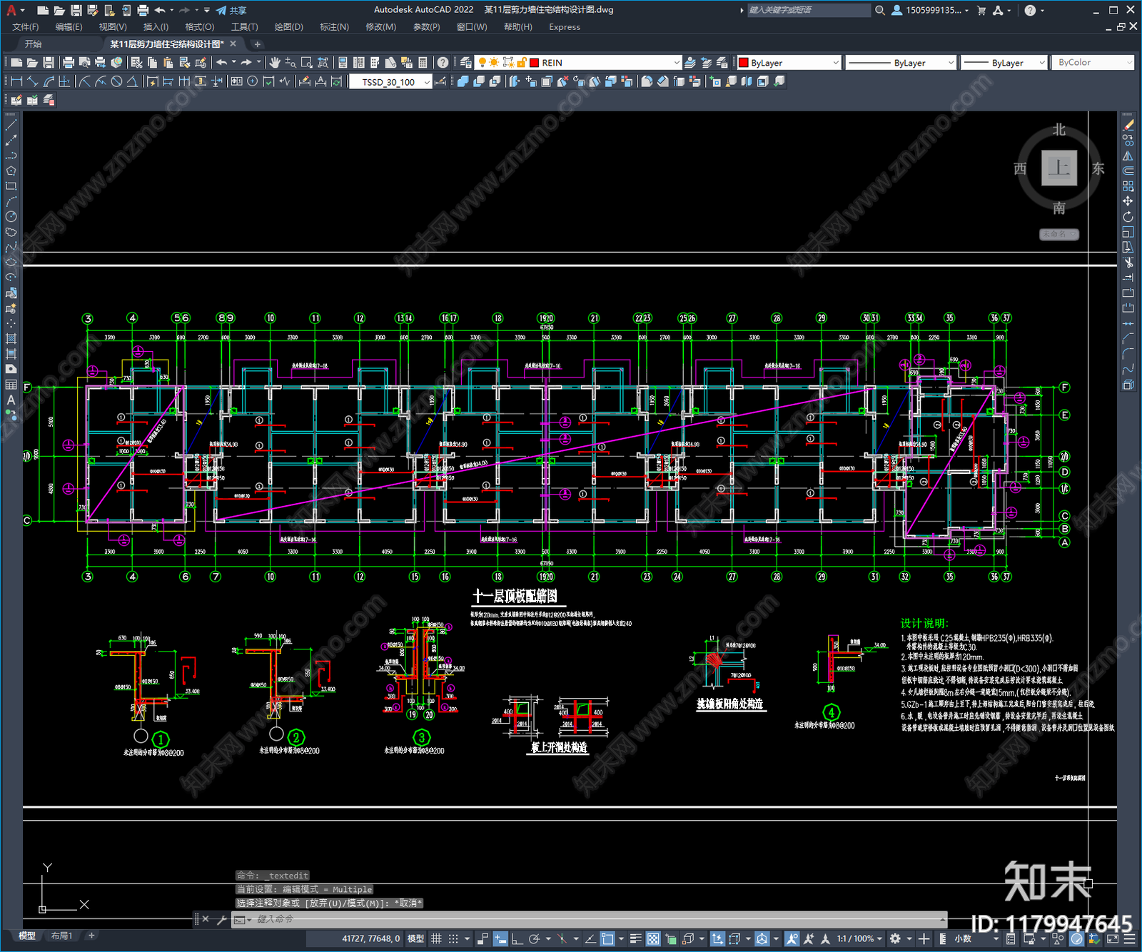Image resolution: width=1142 pixels, height=952 pixels.
Task: Click the 上 face of the ViewCube
Action: coord(1059,168)
